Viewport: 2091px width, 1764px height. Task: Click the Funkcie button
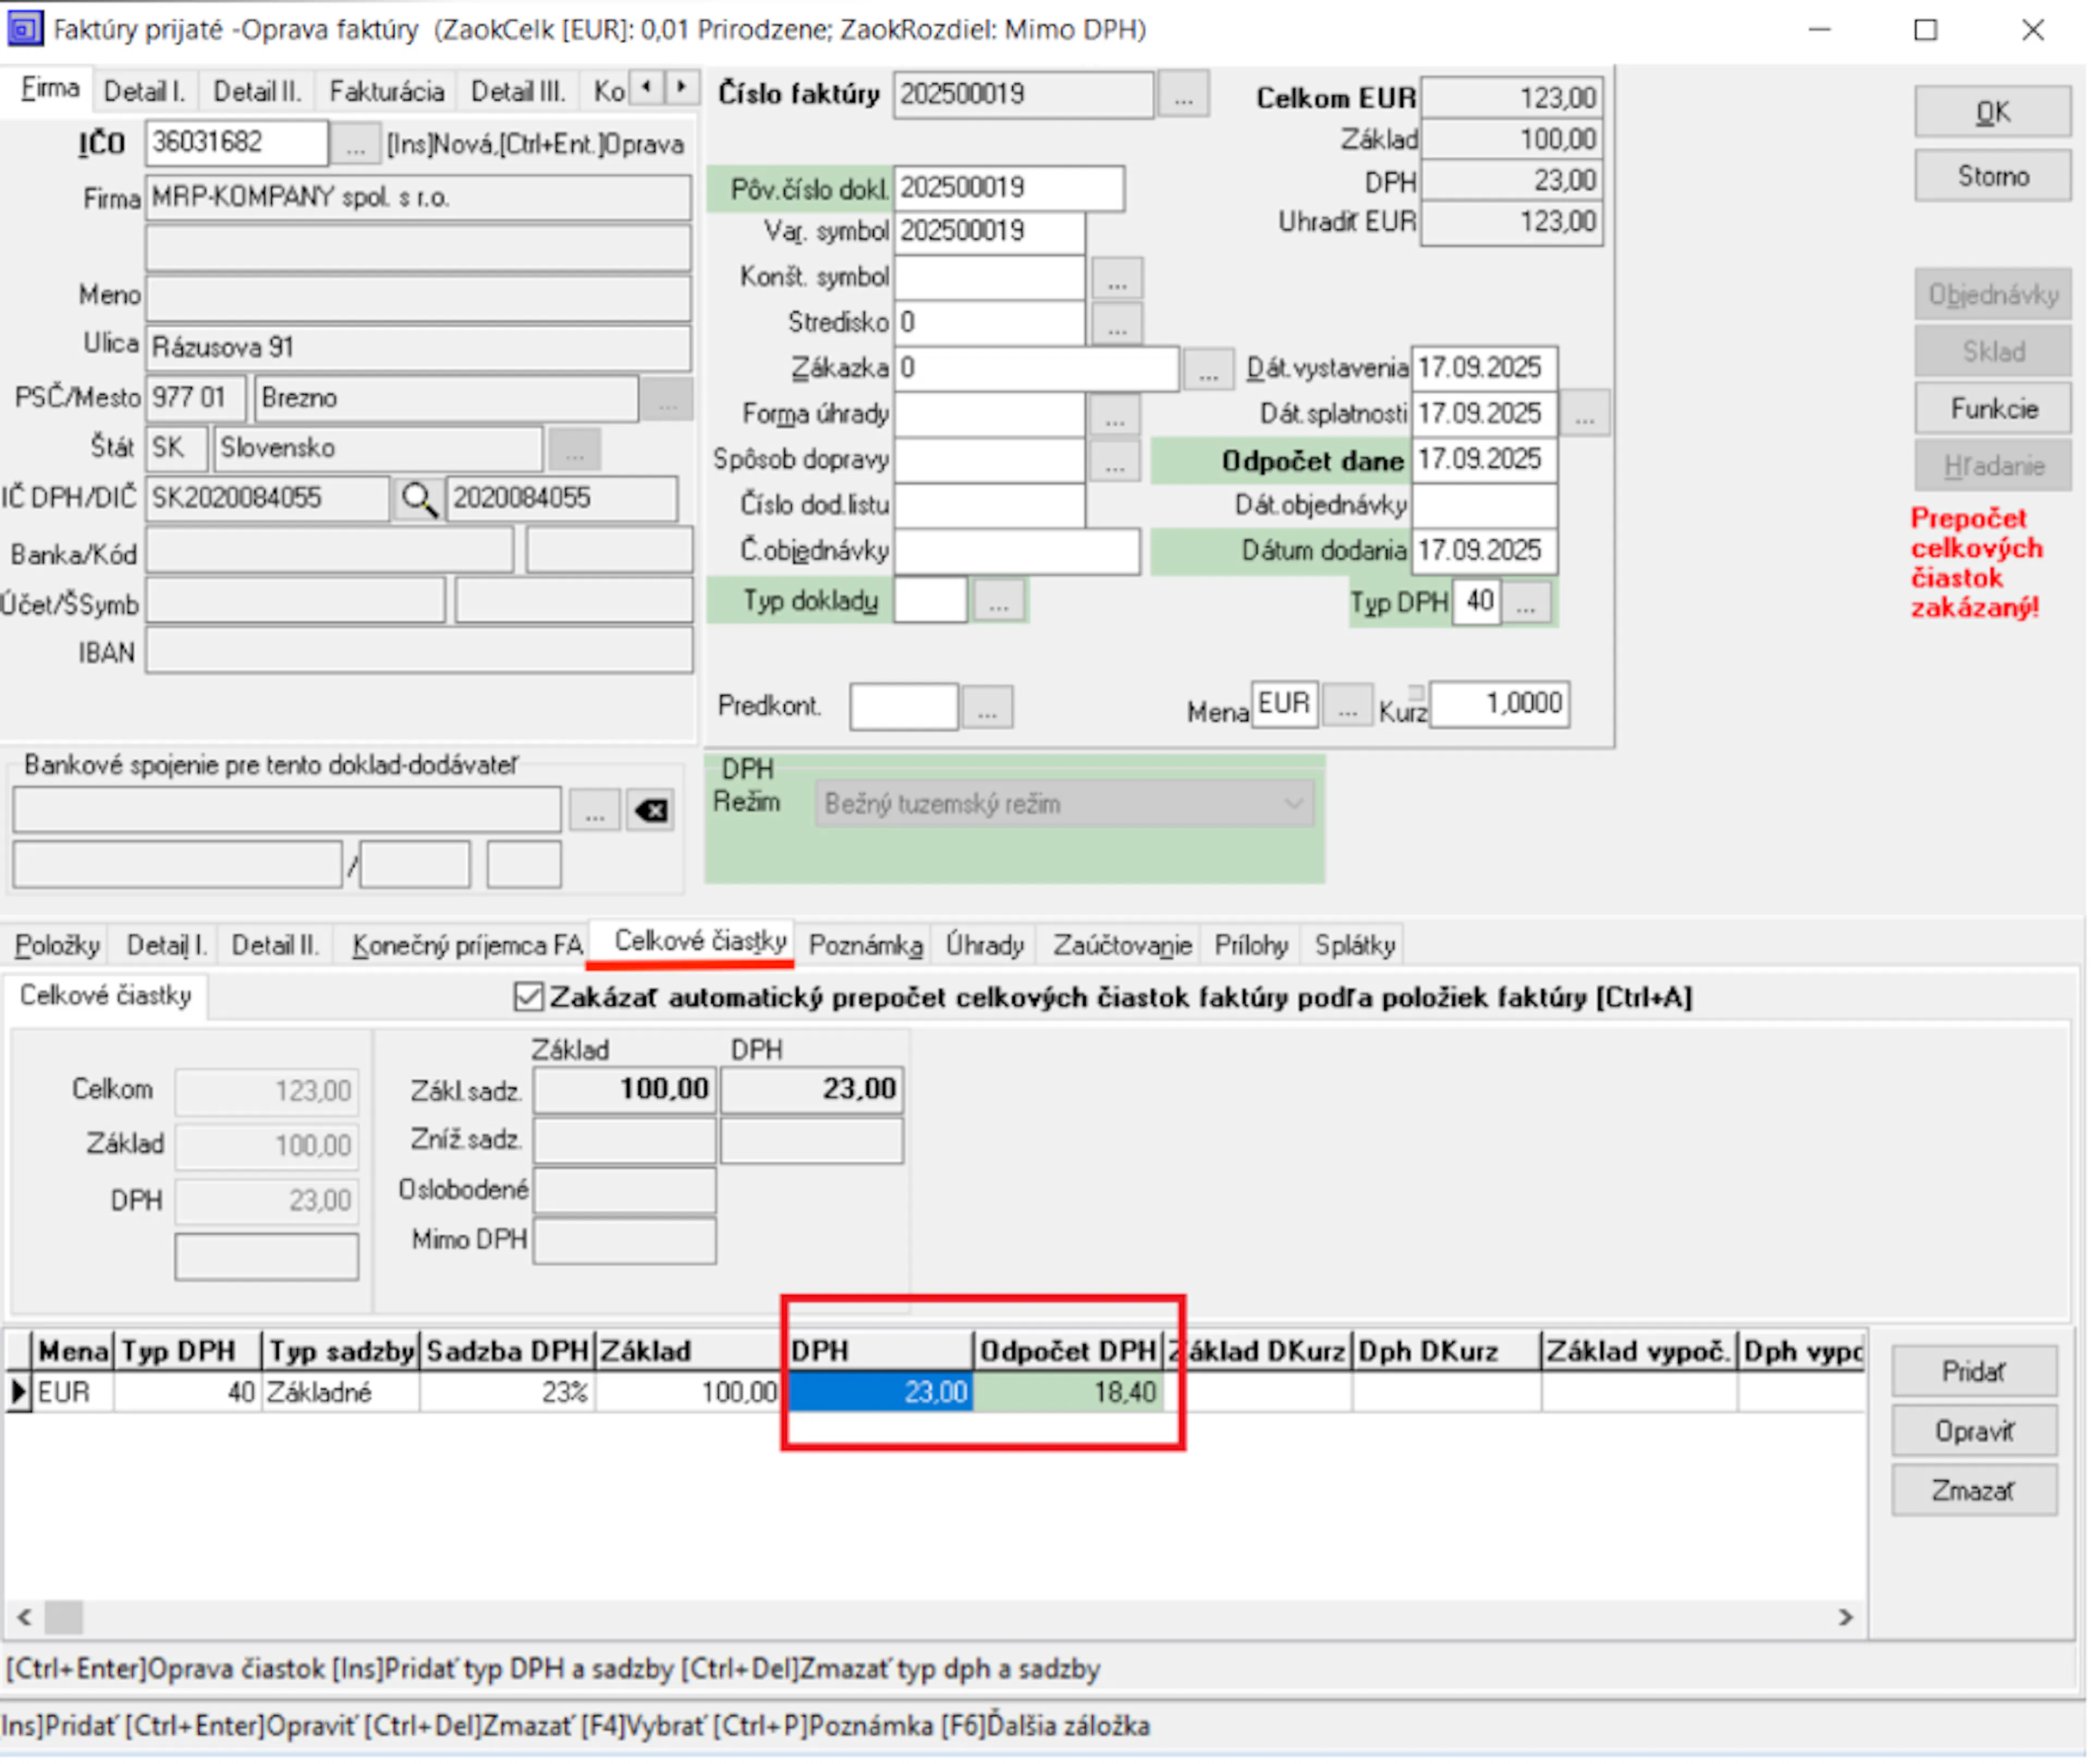[1993, 410]
